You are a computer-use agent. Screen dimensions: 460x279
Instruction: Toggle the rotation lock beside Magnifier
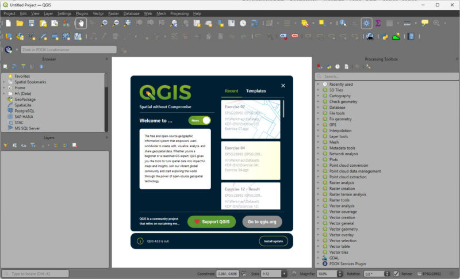[294, 274]
